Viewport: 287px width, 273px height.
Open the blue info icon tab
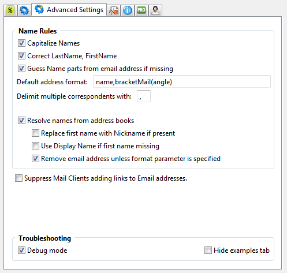pyautogui.click(x=128, y=10)
